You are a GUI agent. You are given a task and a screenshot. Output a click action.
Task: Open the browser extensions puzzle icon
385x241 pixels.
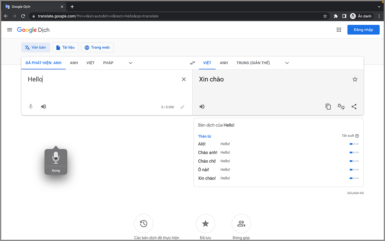(336, 16)
